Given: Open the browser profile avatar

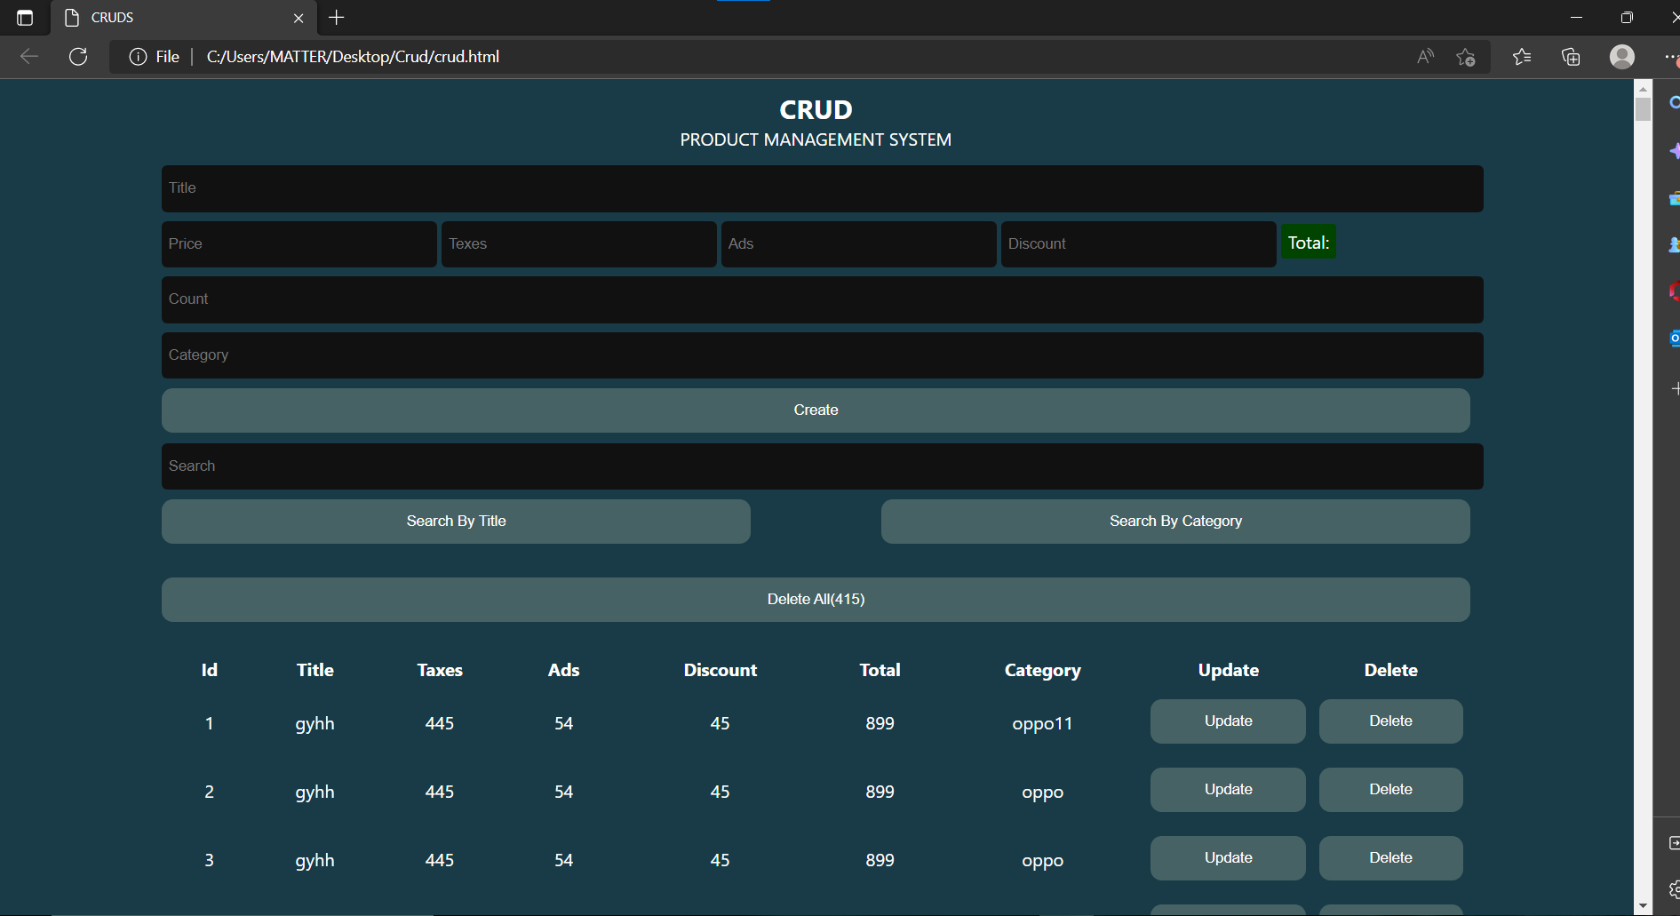Looking at the screenshot, I should tap(1621, 56).
